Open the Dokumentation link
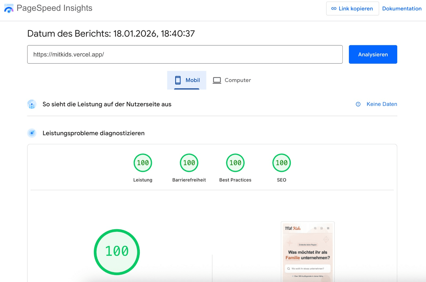The width and height of the screenshot is (426, 282). tap(402, 9)
